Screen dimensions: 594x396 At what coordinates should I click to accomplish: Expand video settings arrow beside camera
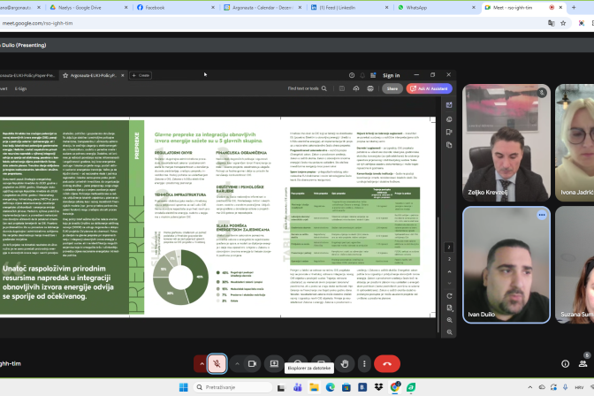237,363
